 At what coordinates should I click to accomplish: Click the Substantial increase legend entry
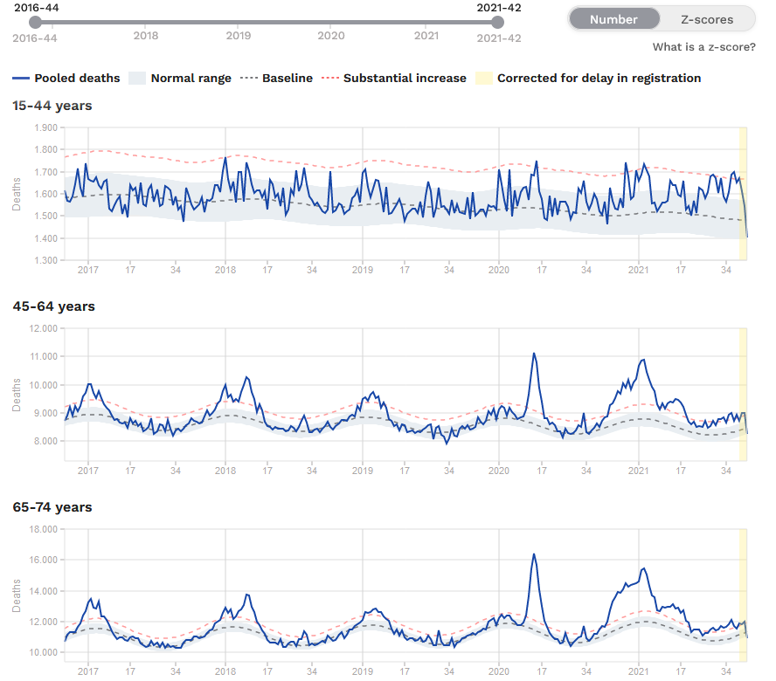393,78
